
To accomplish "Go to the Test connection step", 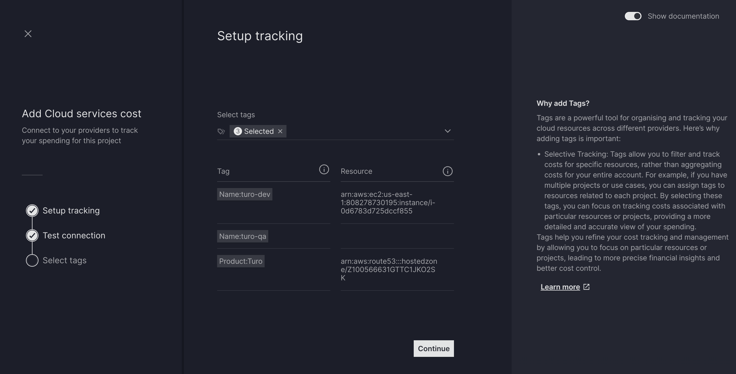I will (x=74, y=235).
